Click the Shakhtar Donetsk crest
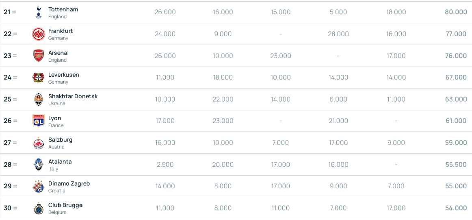 [39, 99]
